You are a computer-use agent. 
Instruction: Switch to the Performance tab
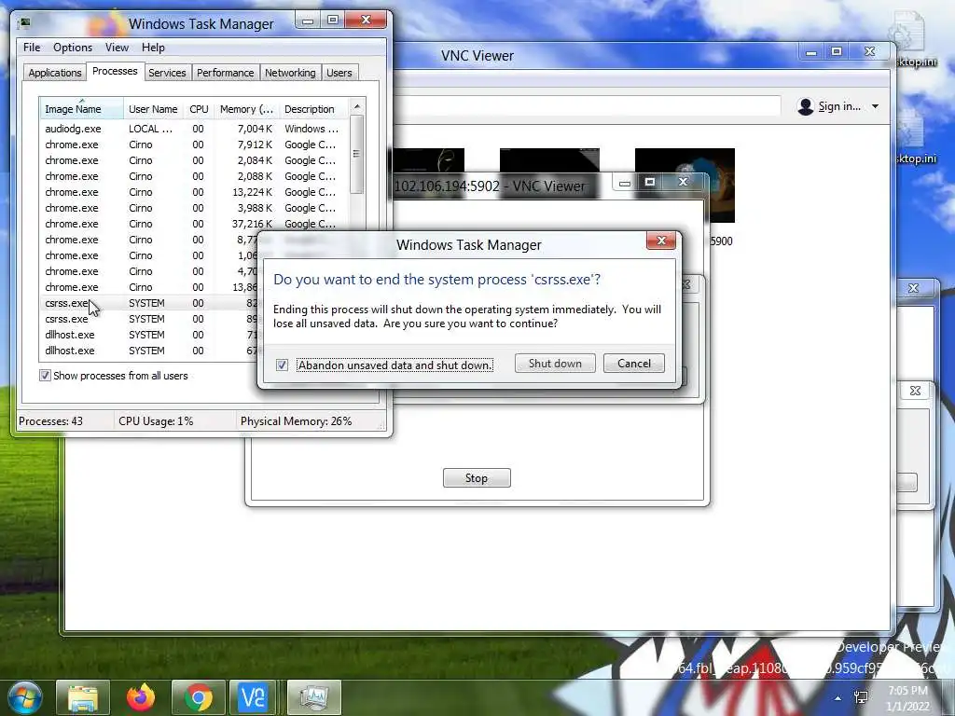pos(226,73)
